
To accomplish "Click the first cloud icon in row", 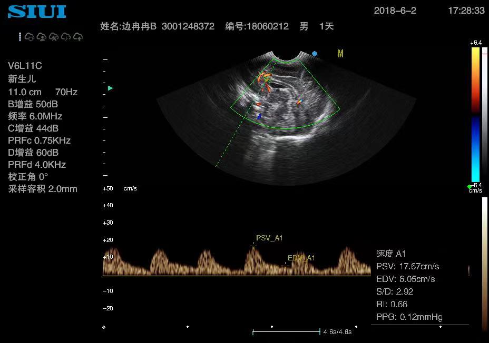I will 30,37.
